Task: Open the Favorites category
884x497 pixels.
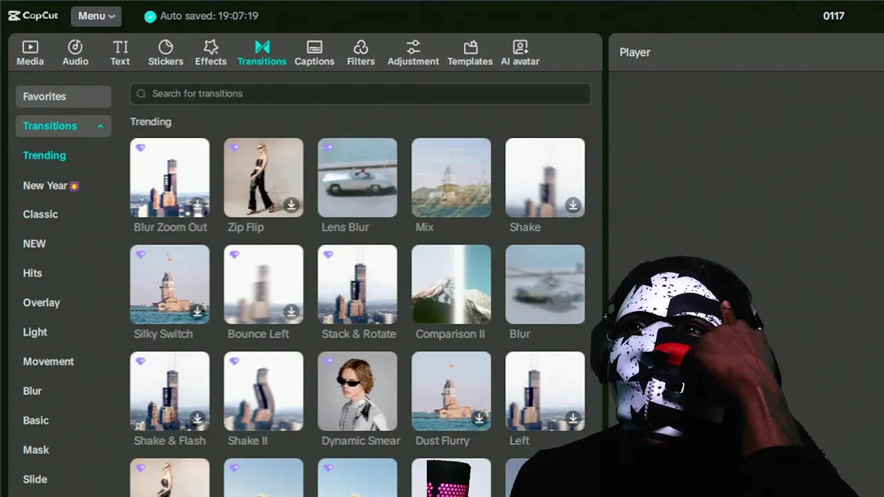Action: click(63, 97)
